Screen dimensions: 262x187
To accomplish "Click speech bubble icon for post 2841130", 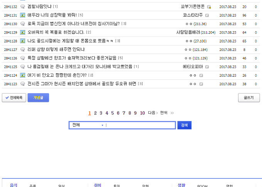I will (23, 24).
